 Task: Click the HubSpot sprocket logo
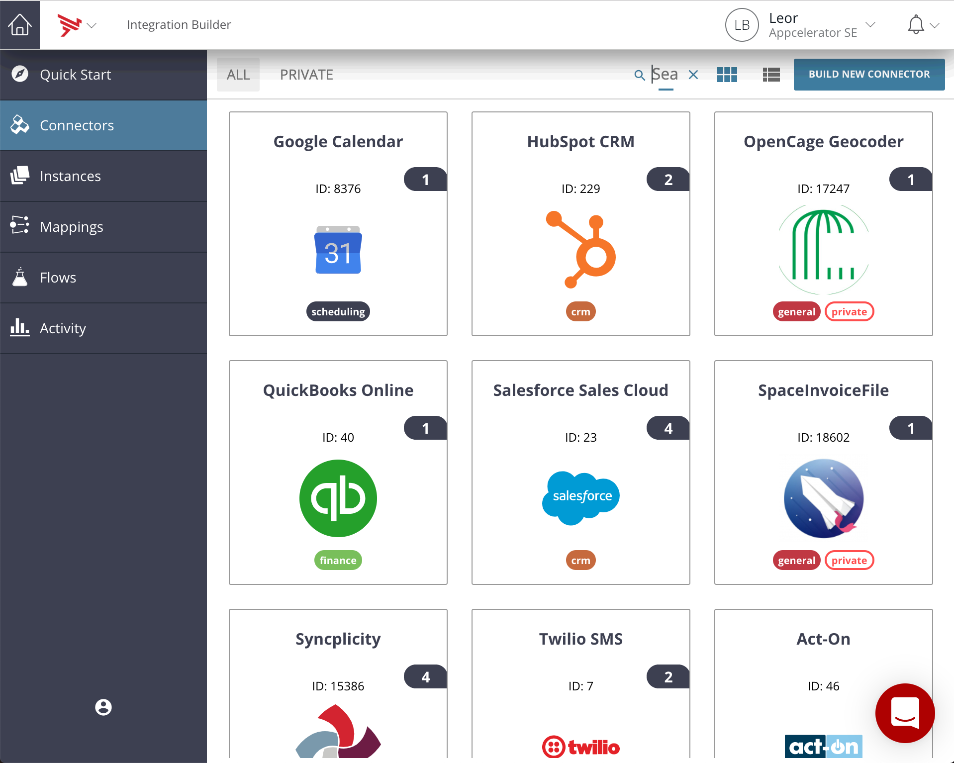click(581, 249)
